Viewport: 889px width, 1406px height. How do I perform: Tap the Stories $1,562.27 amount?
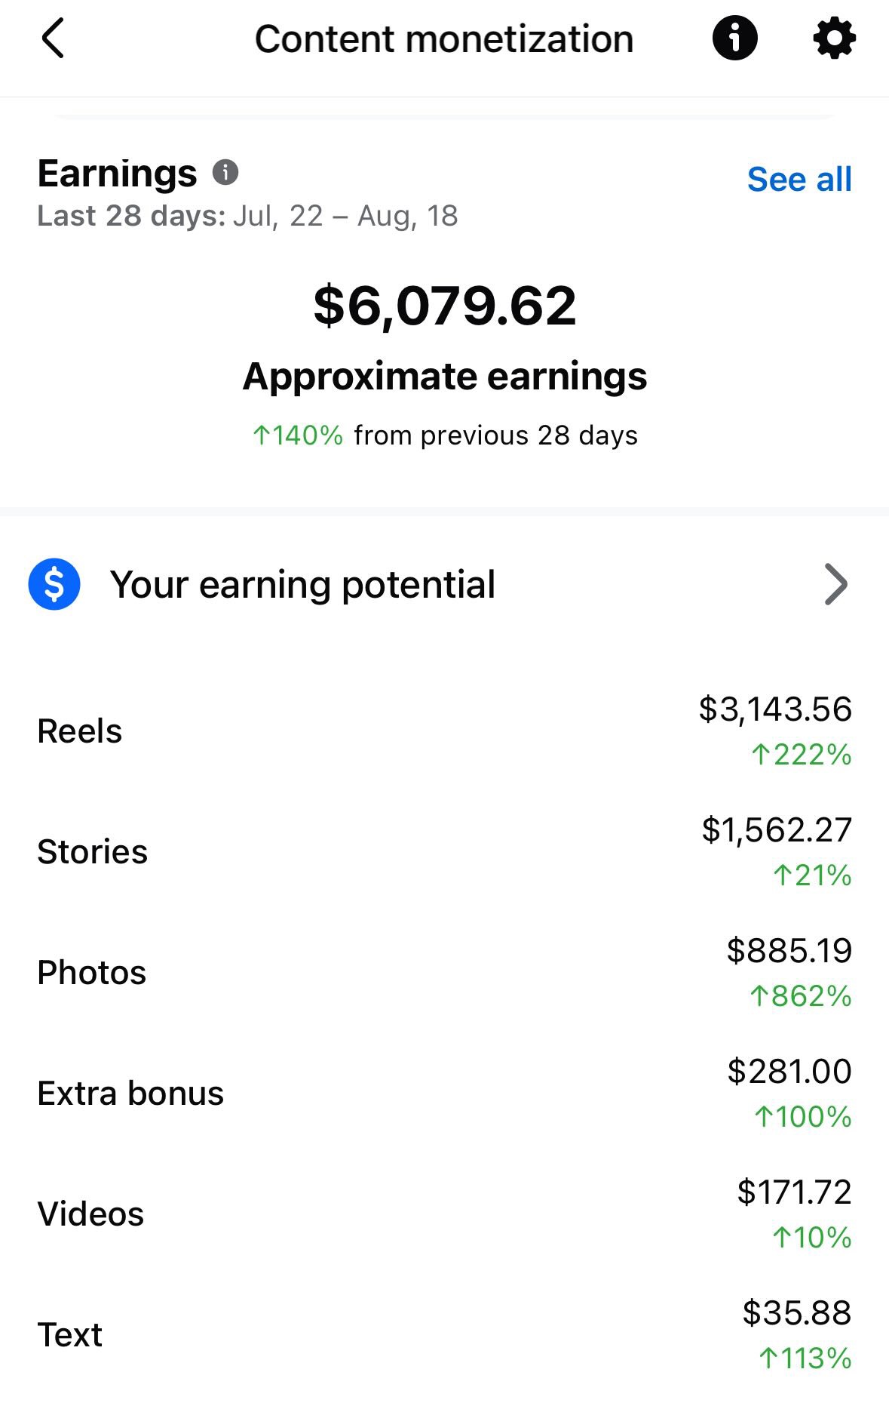click(x=777, y=830)
